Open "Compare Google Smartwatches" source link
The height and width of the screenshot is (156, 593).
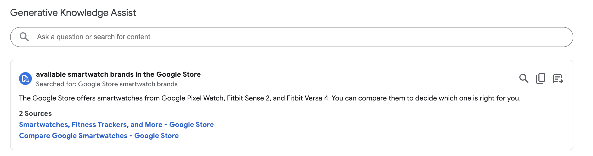99,136
